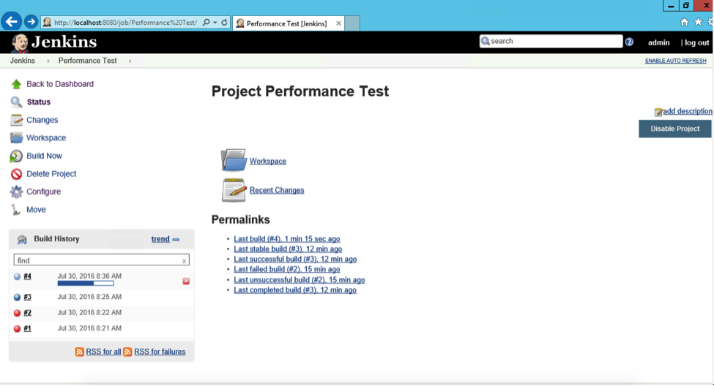The image size is (714, 386).
Task: Click the browser address bar URL
Action: [125, 22]
